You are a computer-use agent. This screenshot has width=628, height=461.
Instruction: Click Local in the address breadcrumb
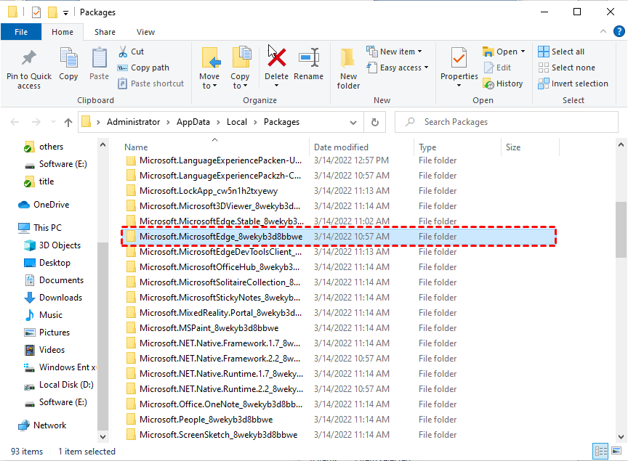(237, 122)
